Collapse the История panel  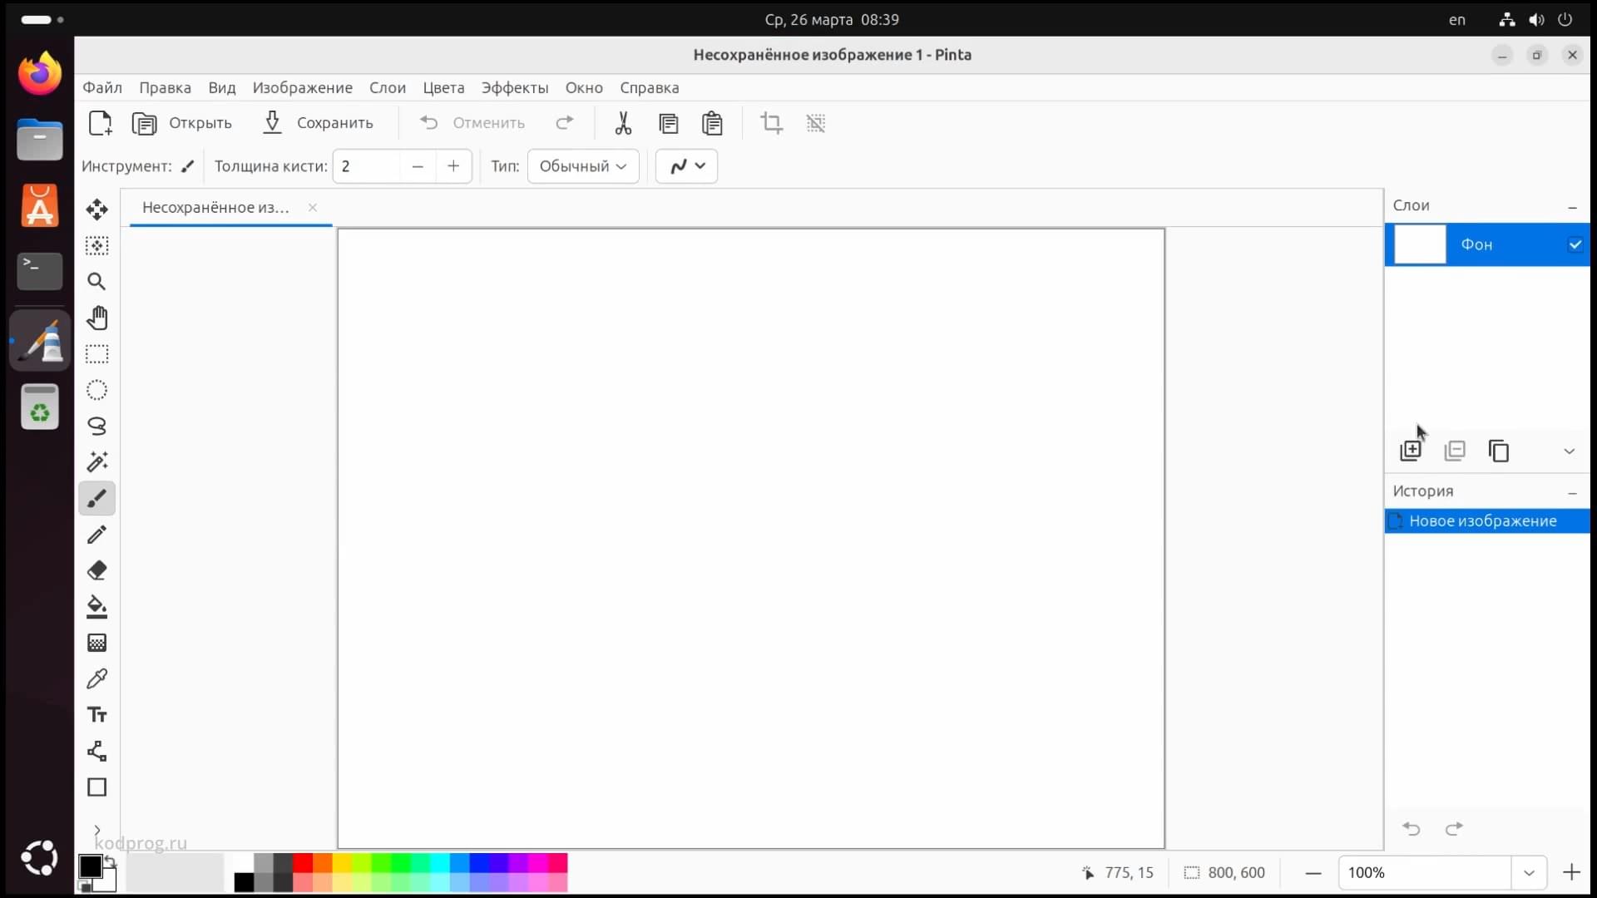coord(1572,493)
